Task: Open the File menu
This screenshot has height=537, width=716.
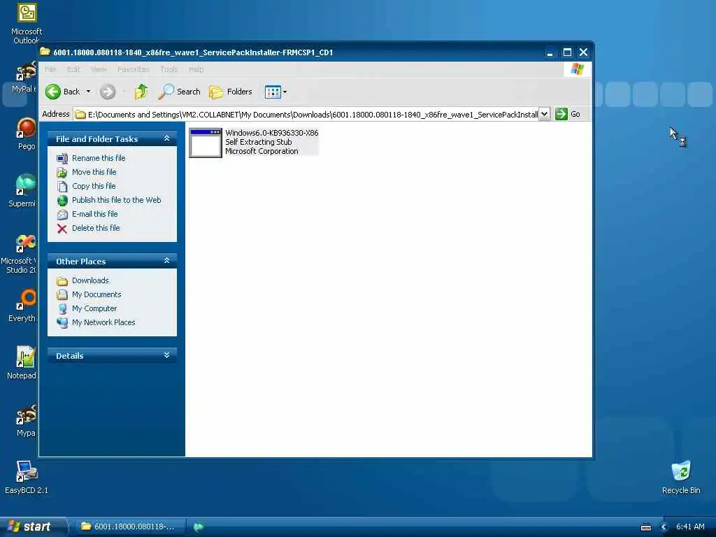Action: 50,69
